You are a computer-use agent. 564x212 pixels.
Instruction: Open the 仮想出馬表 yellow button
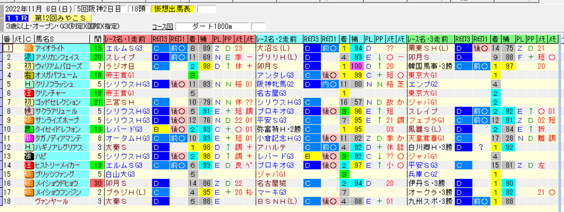pos(173,9)
